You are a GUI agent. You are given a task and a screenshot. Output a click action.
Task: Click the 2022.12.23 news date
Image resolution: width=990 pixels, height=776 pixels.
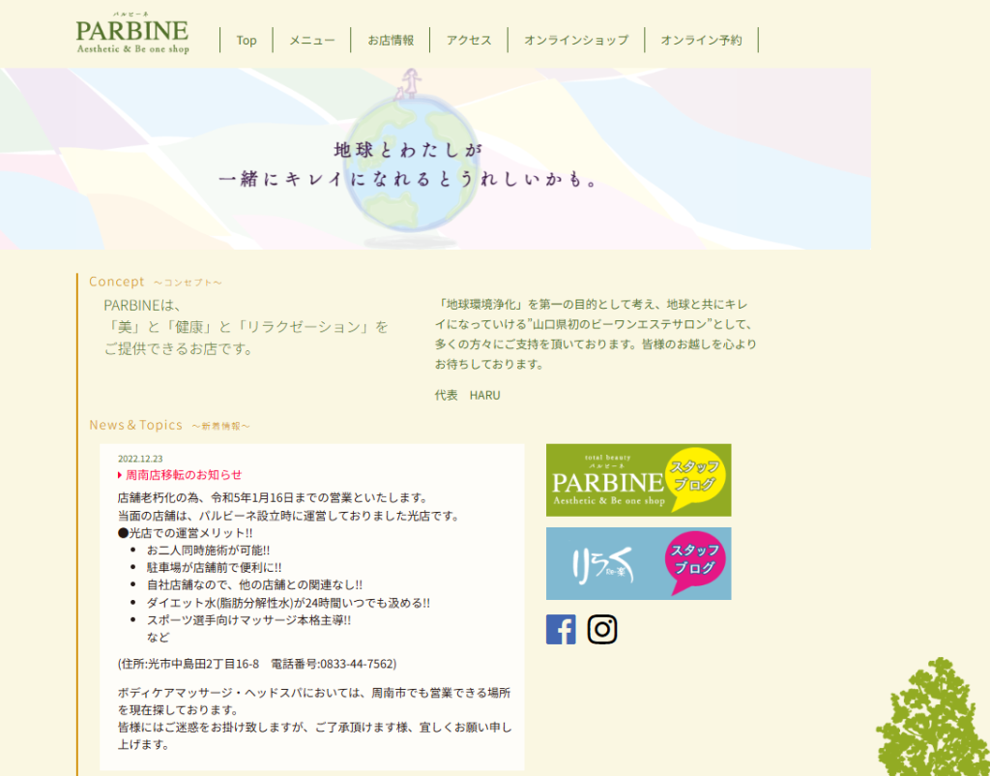click(140, 459)
